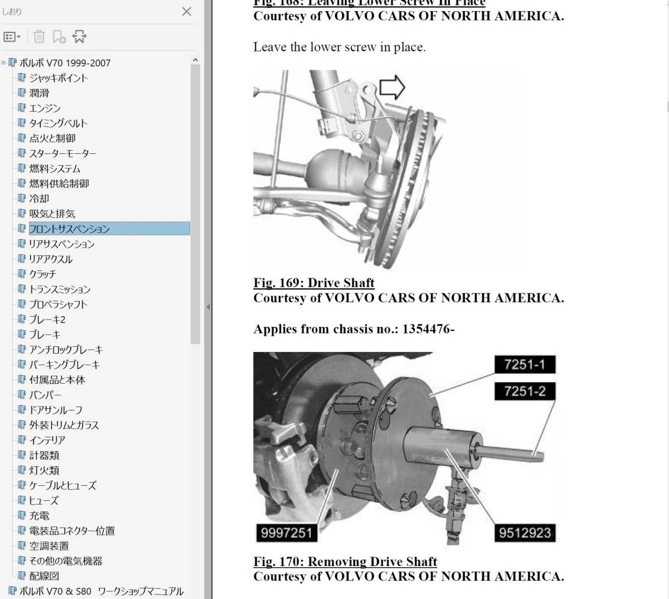669x599 pixels.
Task: Click the add new bookmark icon
Action: click(x=59, y=37)
